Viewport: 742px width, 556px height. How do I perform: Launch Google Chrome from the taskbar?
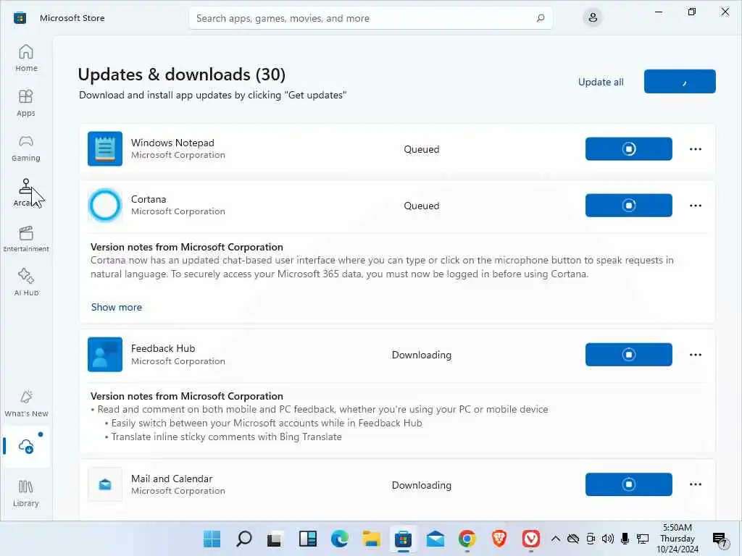[x=467, y=539]
